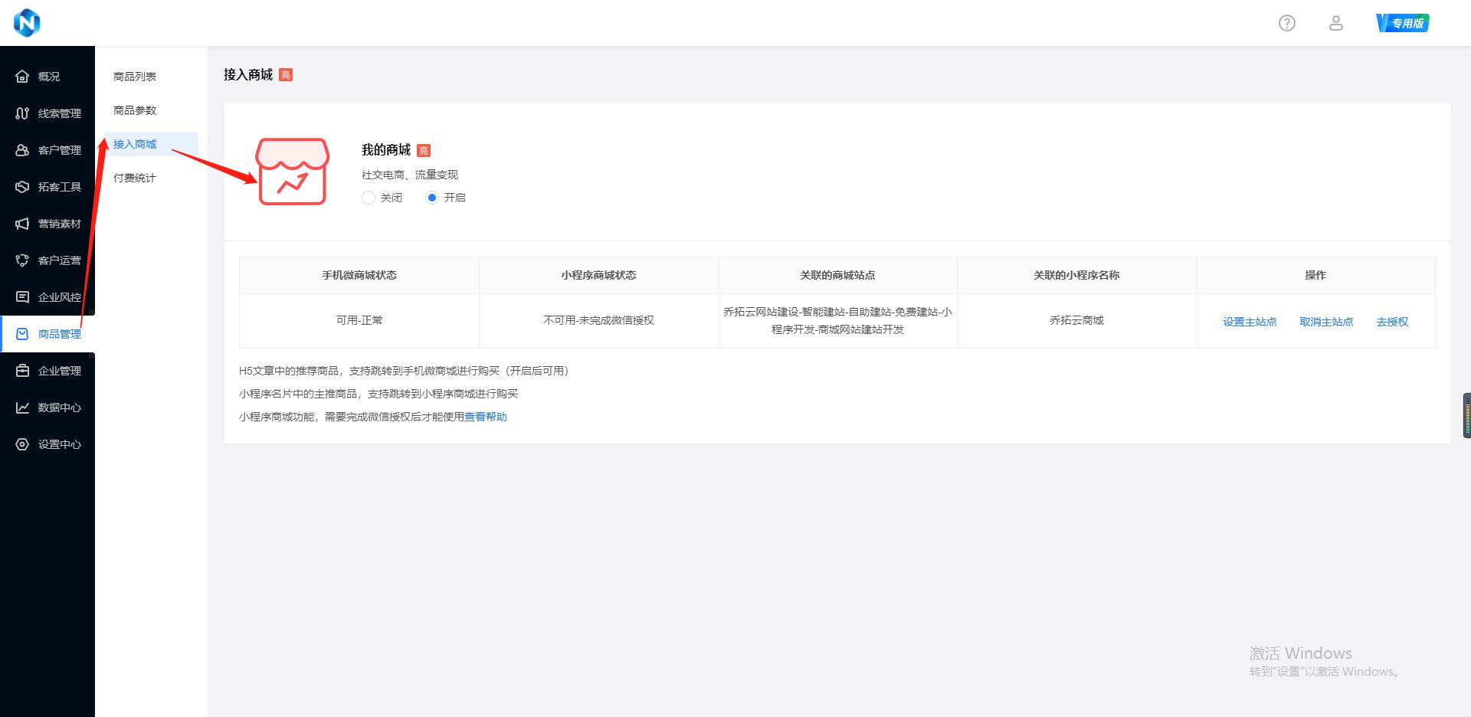Select the 开启 radio button
This screenshot has height=717, width=1471.
[x=431, y=198]
